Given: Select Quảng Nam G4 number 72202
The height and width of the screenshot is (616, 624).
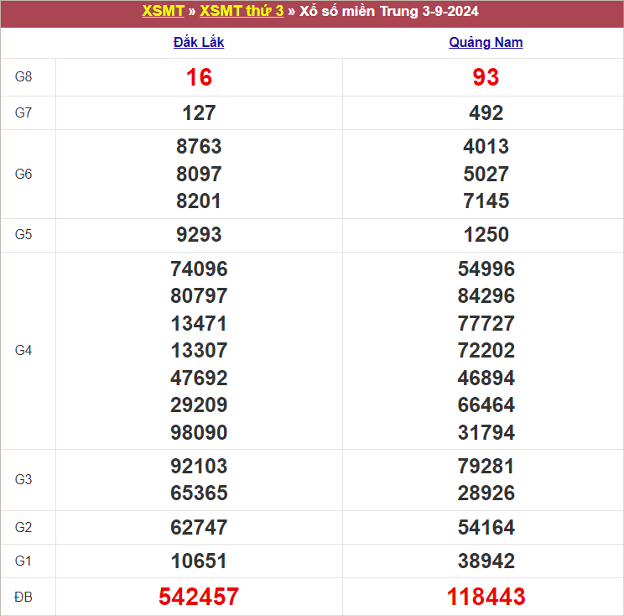Looking at the screenshot, I should click(x=486, y=351).
